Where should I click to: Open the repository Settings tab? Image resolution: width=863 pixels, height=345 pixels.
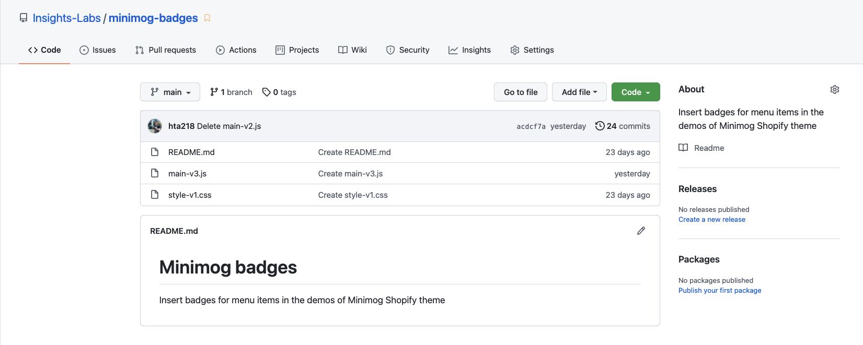tap(532, 50)
